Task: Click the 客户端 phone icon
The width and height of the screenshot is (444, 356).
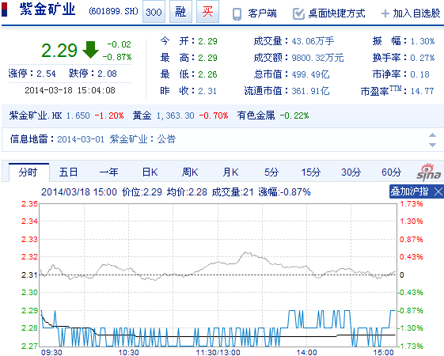Action: coord(237,14)
